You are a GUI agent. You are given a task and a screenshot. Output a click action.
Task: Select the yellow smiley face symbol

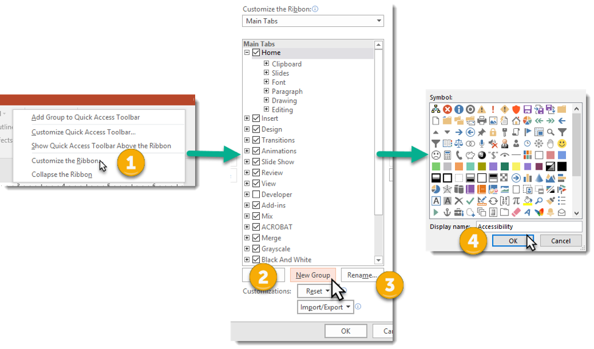click(562, 143)
